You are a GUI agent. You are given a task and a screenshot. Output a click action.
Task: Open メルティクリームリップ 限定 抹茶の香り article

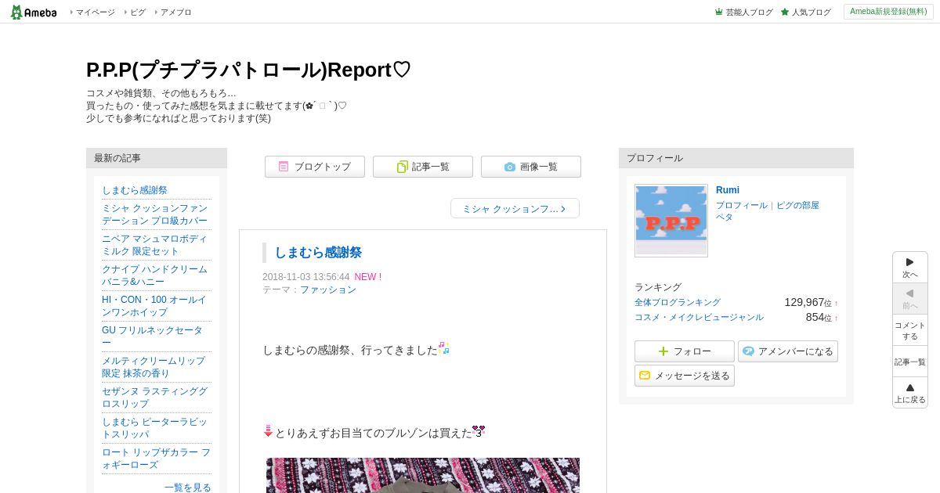click(x=154, y=367)
